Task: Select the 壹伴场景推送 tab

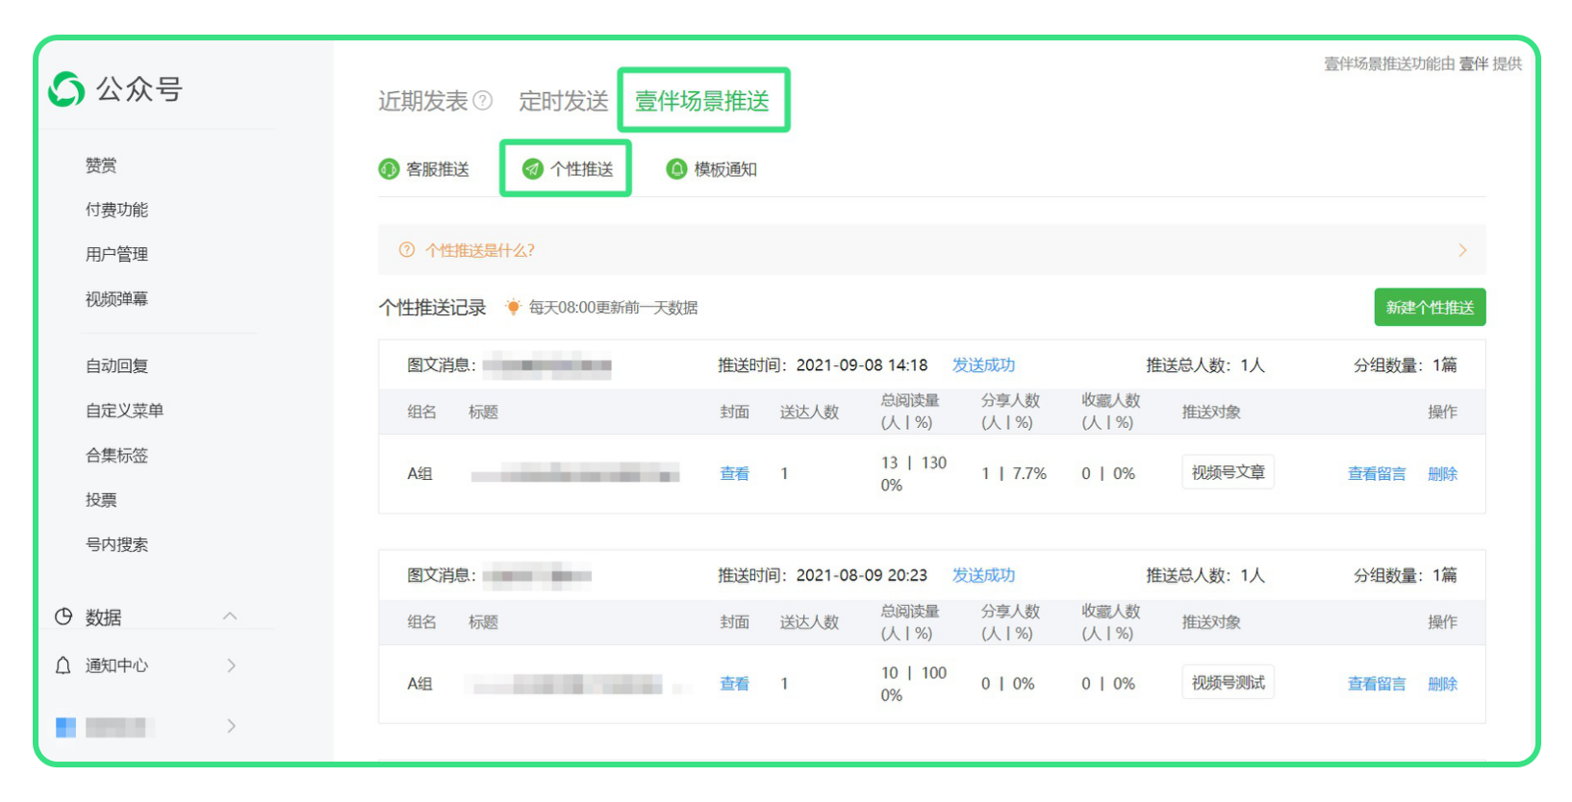Action: [702, 101]
